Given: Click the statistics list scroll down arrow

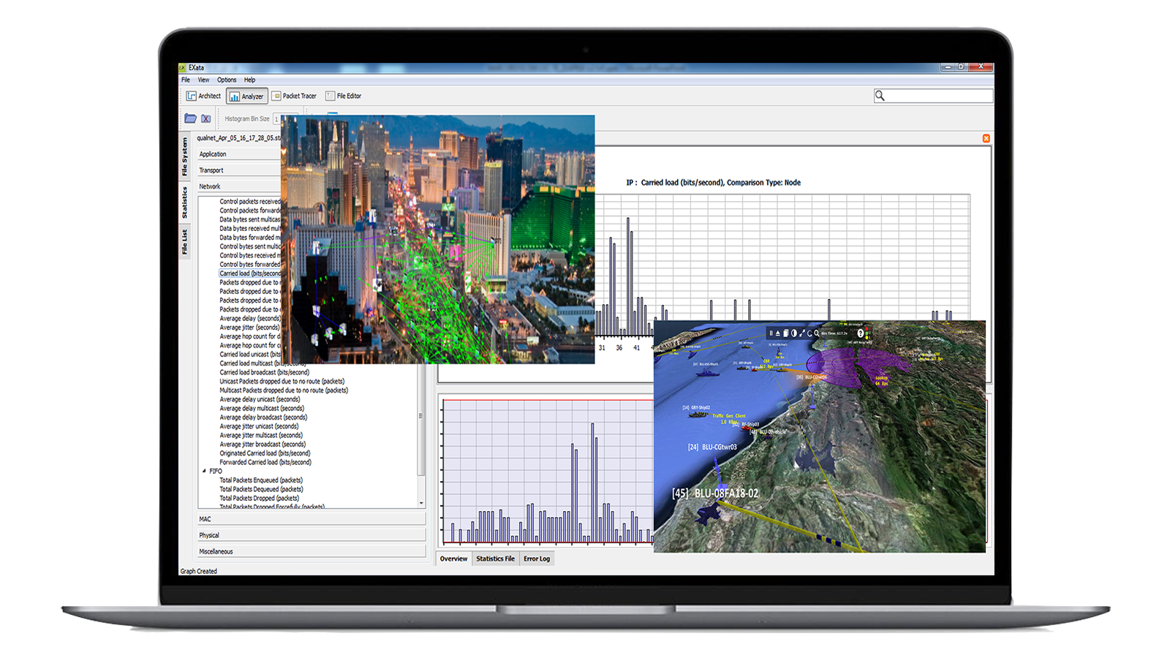Looking at the screenshot, I should tap(421, 503).
